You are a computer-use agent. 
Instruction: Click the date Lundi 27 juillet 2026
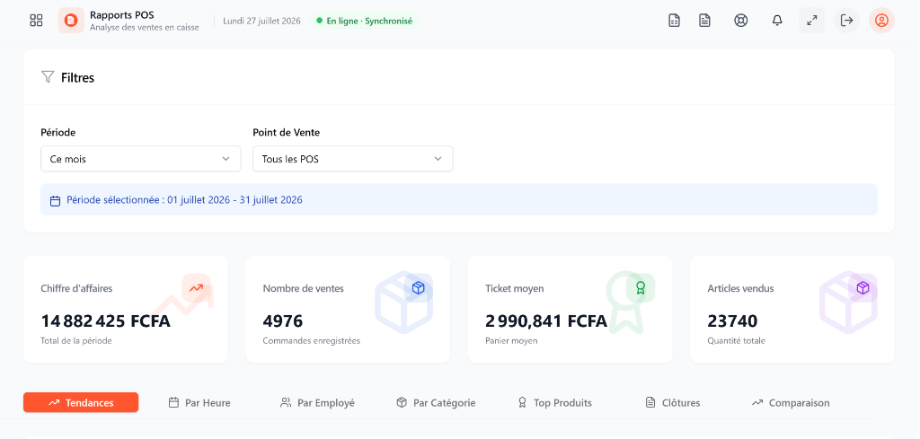pos(261,21)
